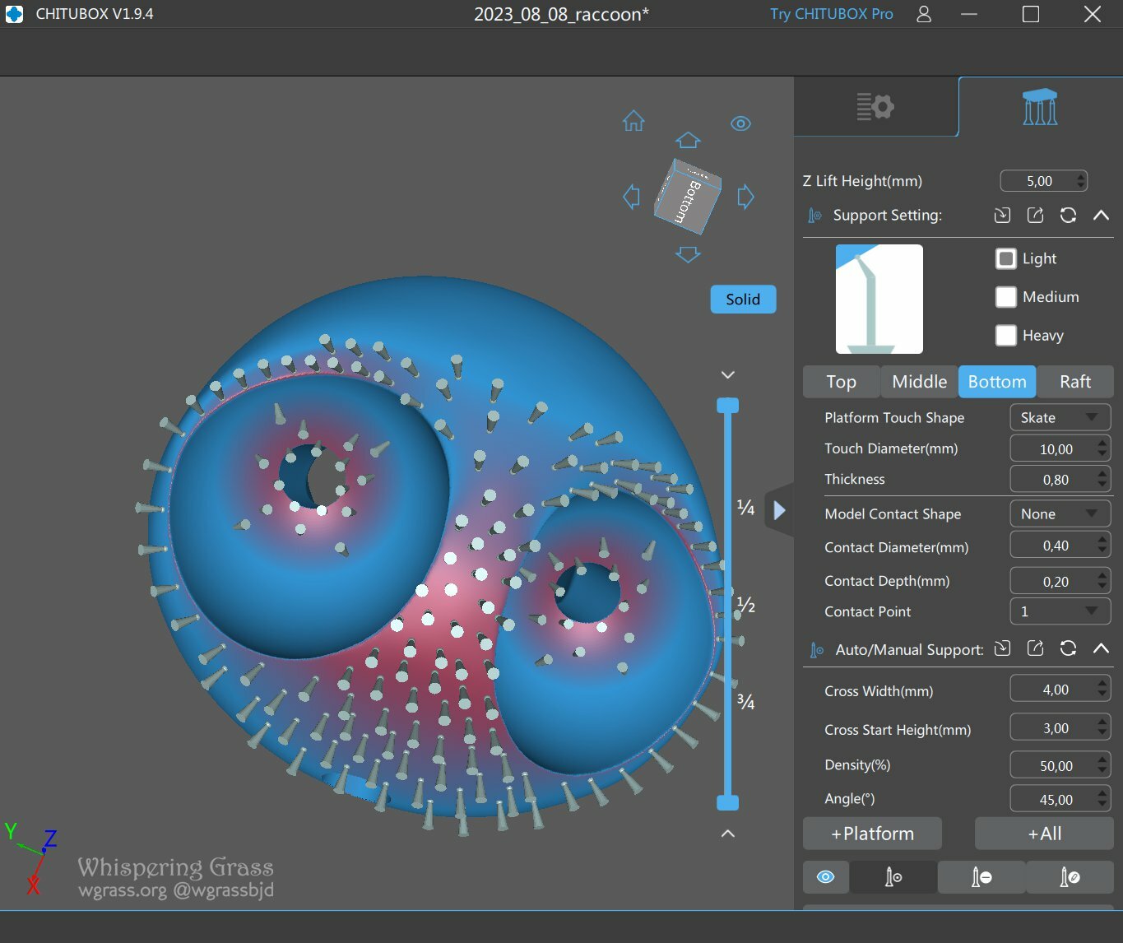
Task: Select the add support tool icon
Action: [893, 877]
